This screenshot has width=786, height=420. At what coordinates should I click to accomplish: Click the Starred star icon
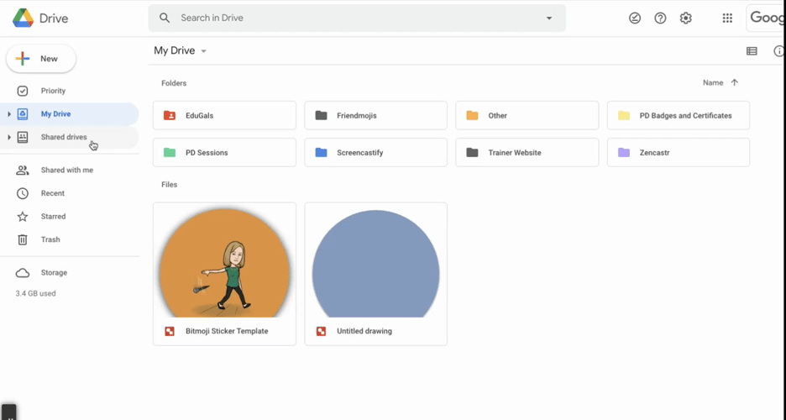[23, 217]
